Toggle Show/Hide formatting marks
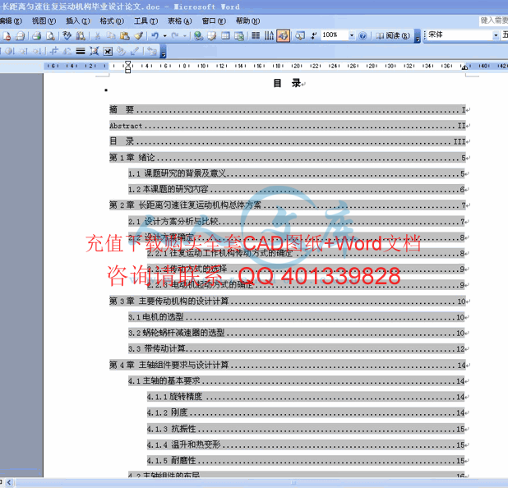Image resolution: width=508 pixels, height=488 pixels. (x=313, y=35)
